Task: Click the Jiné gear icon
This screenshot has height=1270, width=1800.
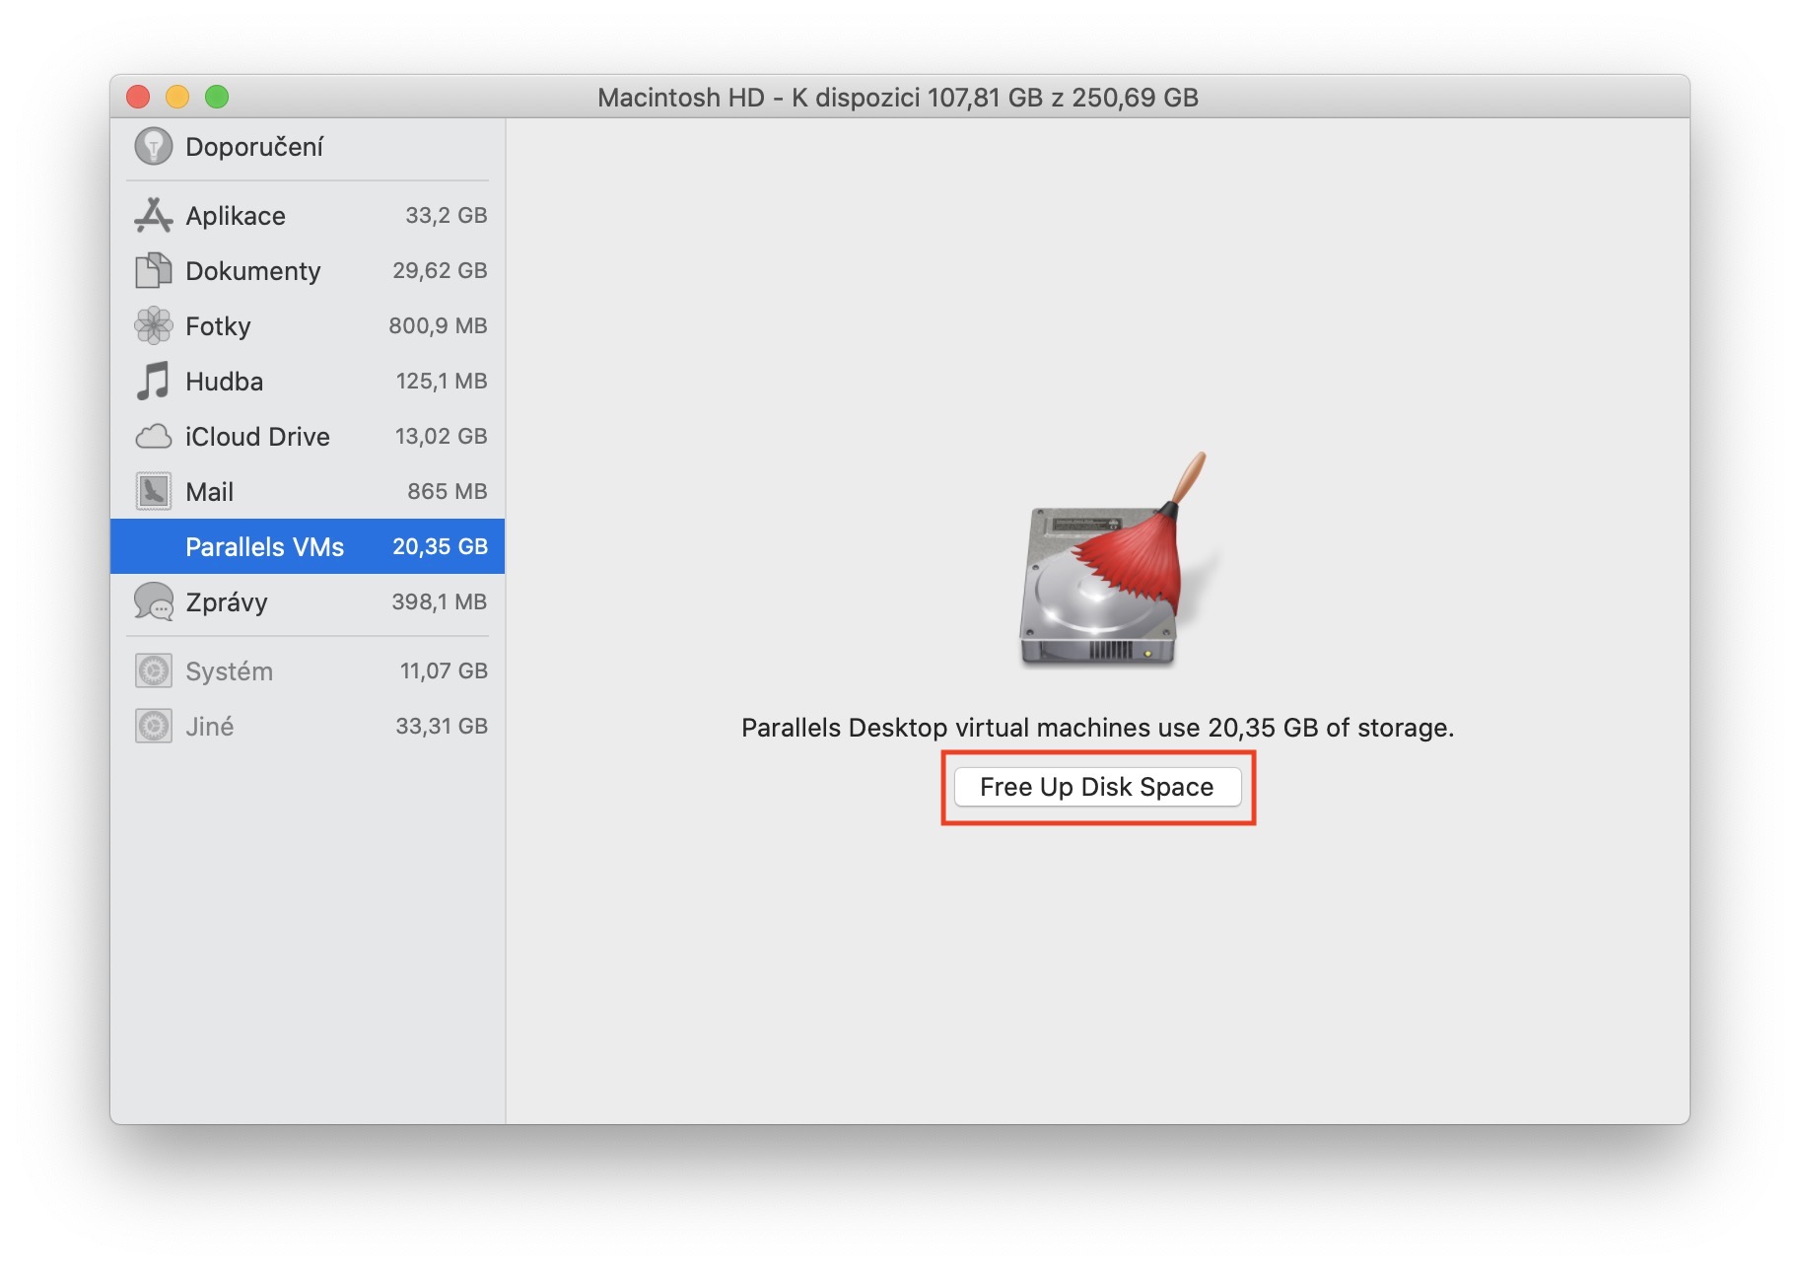Action: [153, 726]
